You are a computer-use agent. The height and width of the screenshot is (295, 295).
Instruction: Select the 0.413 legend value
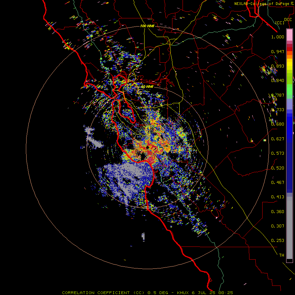278,197
